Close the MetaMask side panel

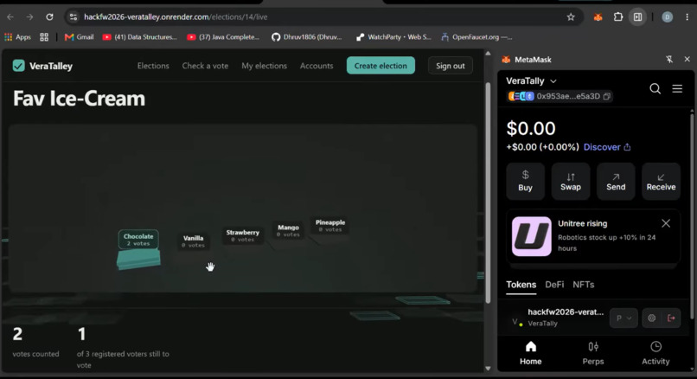click(x=687, y=59)
